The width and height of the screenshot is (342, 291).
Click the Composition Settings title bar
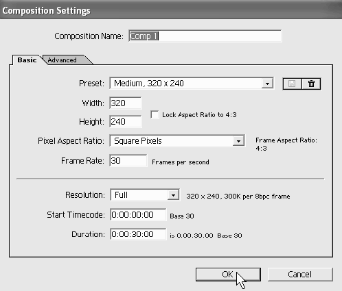[x=171, y=10]
